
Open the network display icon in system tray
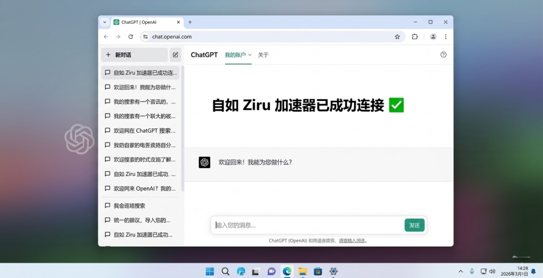483,272
